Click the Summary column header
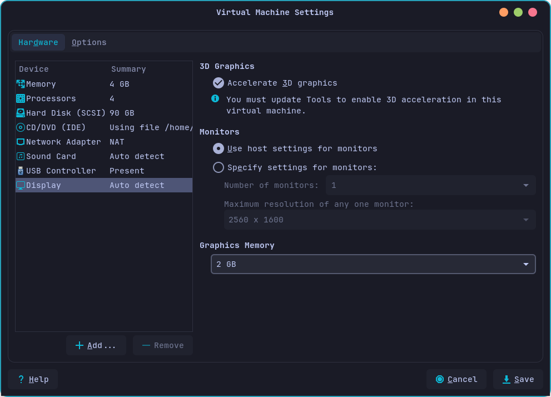 [x=128, y=69]
